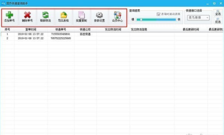Click the 最后更新时间 column header

(x=191, y=30)
